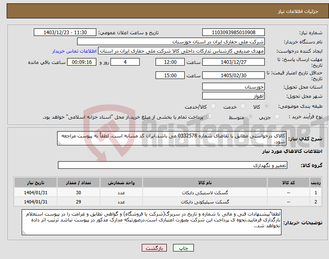This screenshot has height=259, width=329.
Task: Click the نام کالا column header
Action: coord(205,183)
